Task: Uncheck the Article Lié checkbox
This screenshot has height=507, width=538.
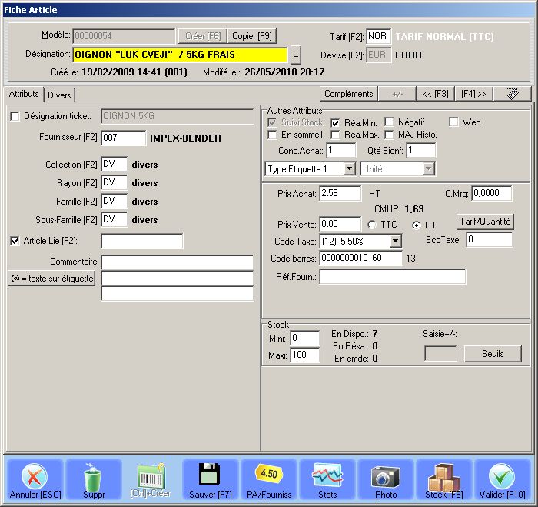Action: click(x=15, y=241)
